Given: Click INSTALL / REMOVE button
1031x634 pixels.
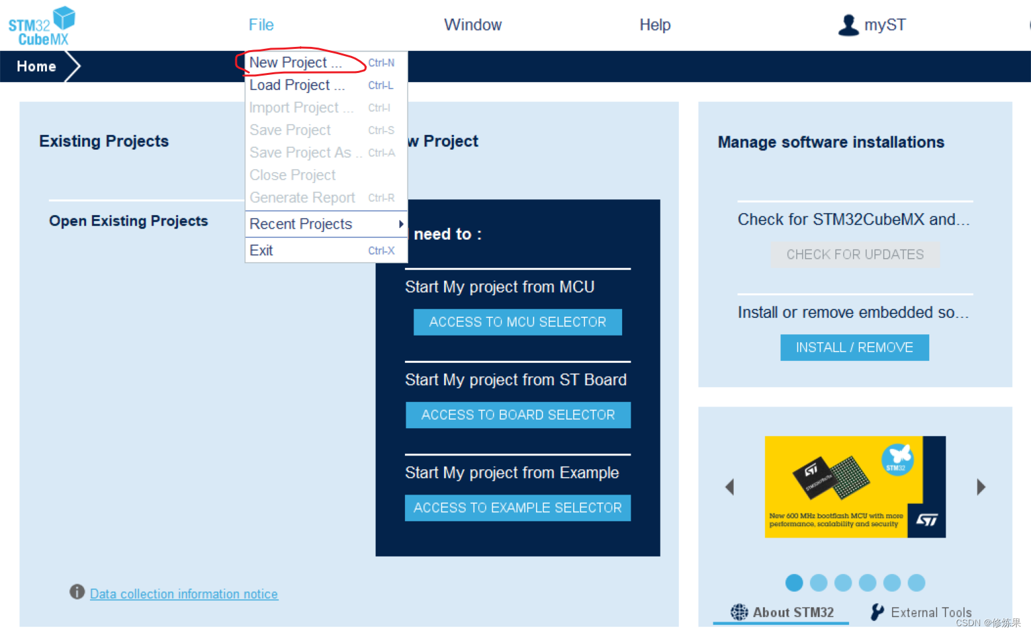Looking at the screenshot, I should pos(854,347).
